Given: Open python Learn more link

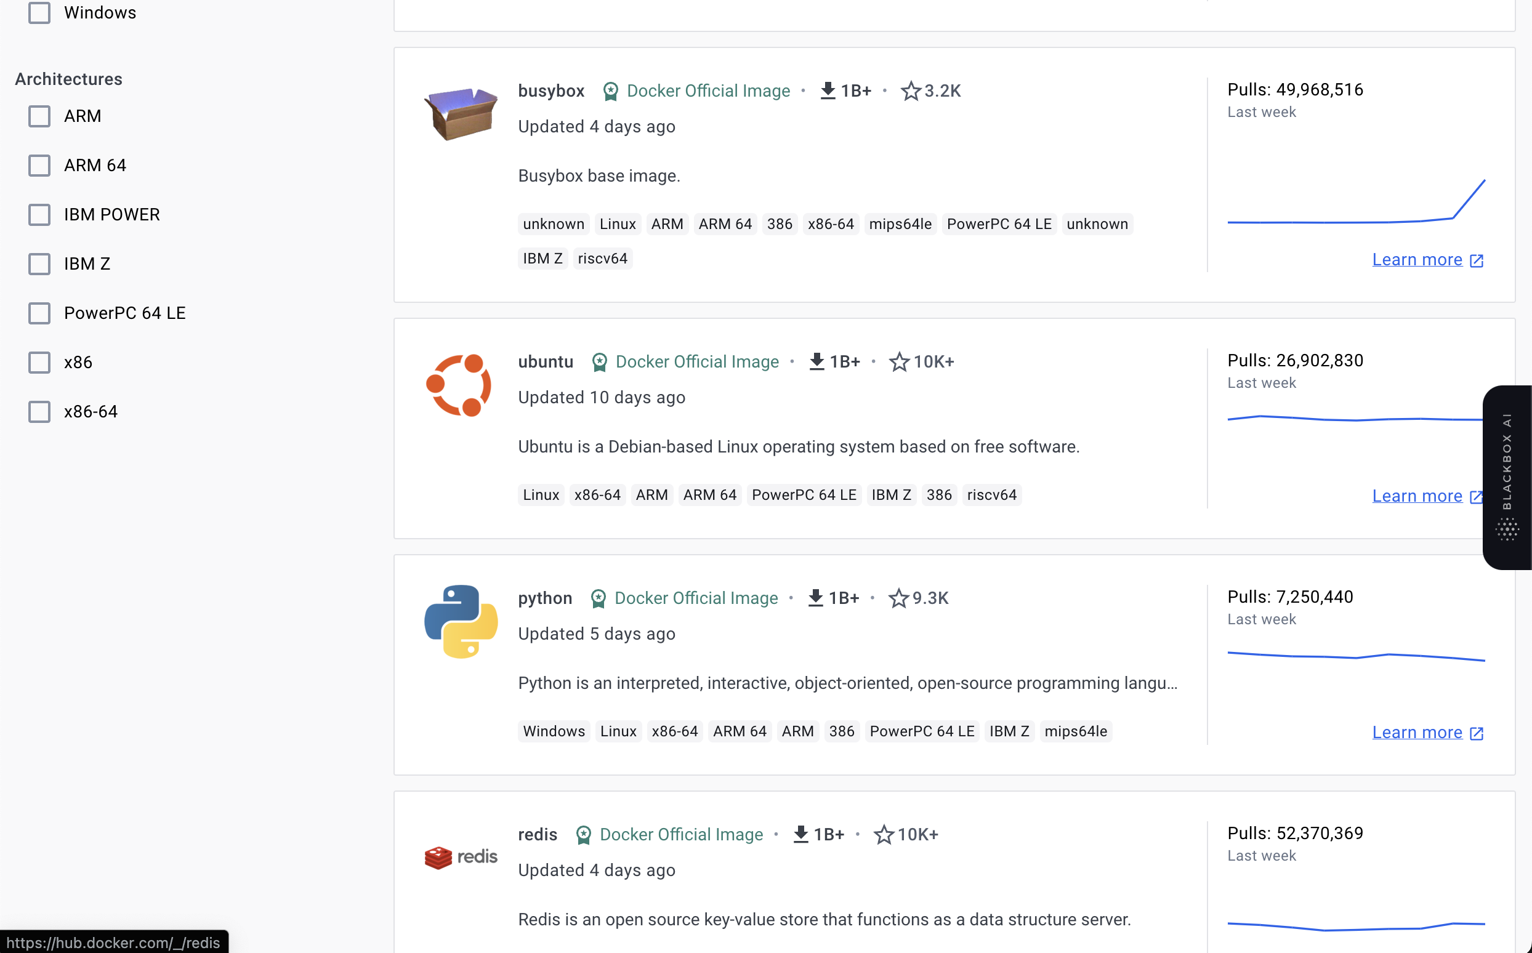Looking at the screenshot, I should point(1427,733).
